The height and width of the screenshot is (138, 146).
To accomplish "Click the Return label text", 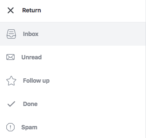I will tap(32, 10).
